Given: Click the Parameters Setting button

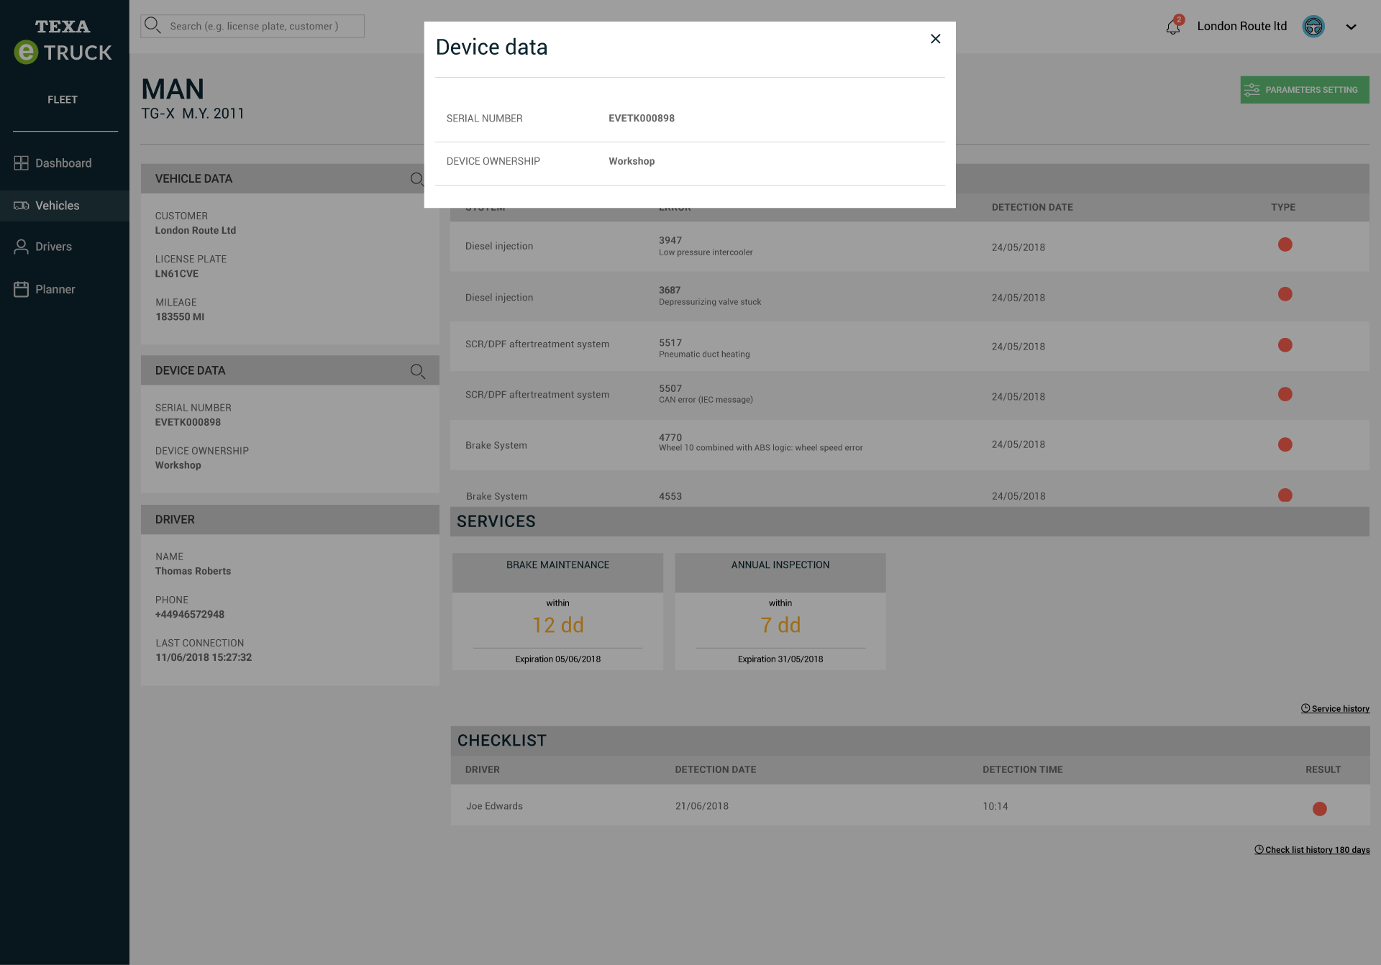Looking at the screenshot, I should click(x=1304, y=90).
